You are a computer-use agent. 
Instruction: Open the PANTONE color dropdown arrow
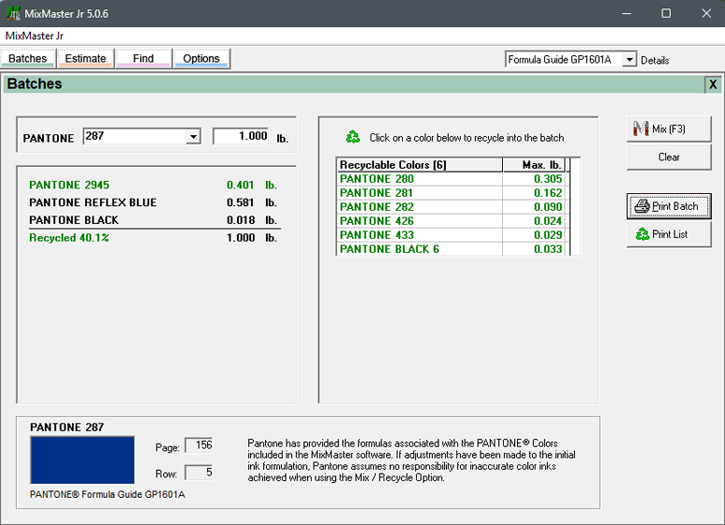click(193, 137)
